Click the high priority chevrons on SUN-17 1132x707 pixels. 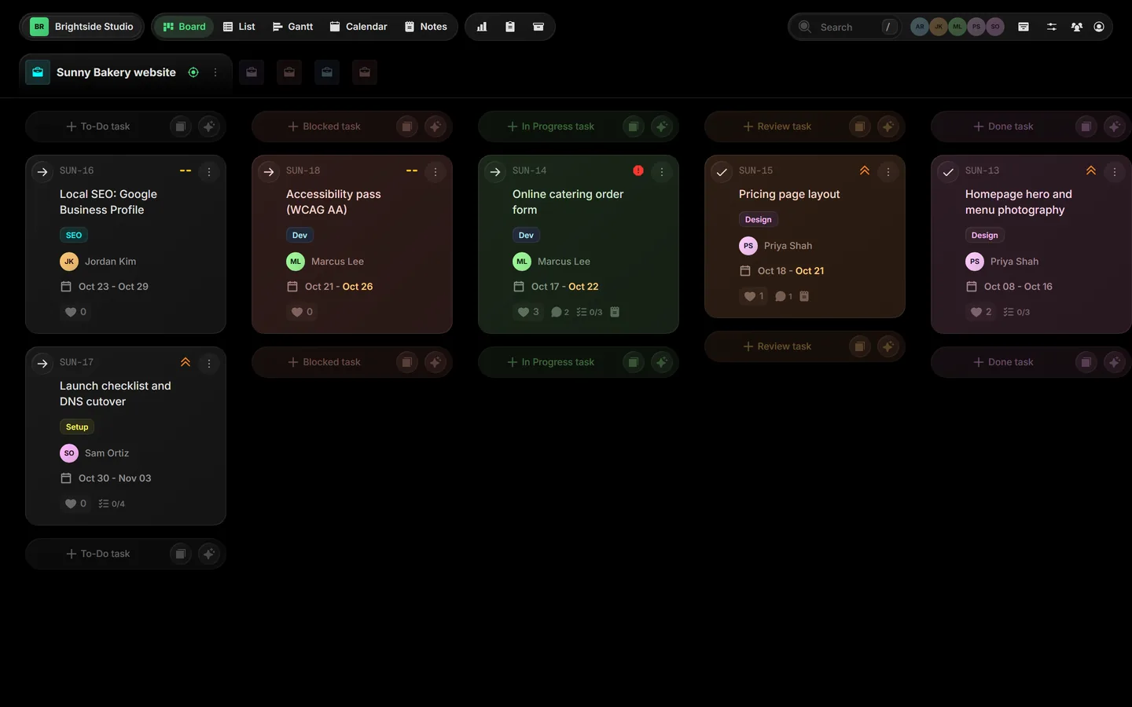(x=186, y=362)
